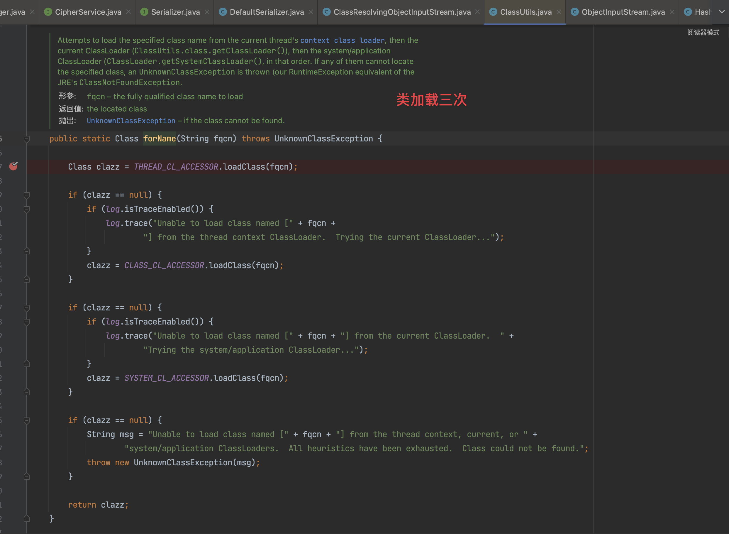Image resolution: width=729 pixels, height=534 pixels.
Task: Close the ClassUtils.java tab
Action: [559, 12]
